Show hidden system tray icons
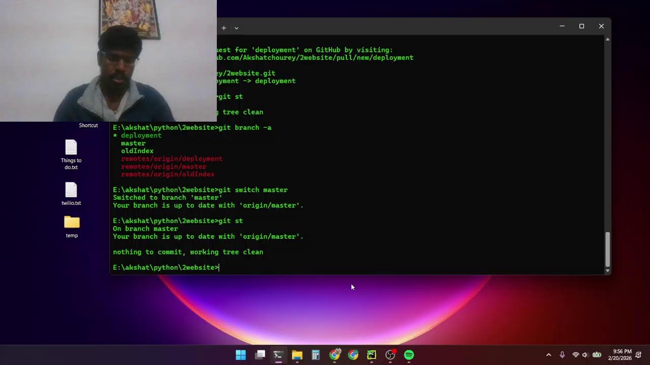This screenshot has width=650, height=365. pyautogui.click(x=548, y=355)
